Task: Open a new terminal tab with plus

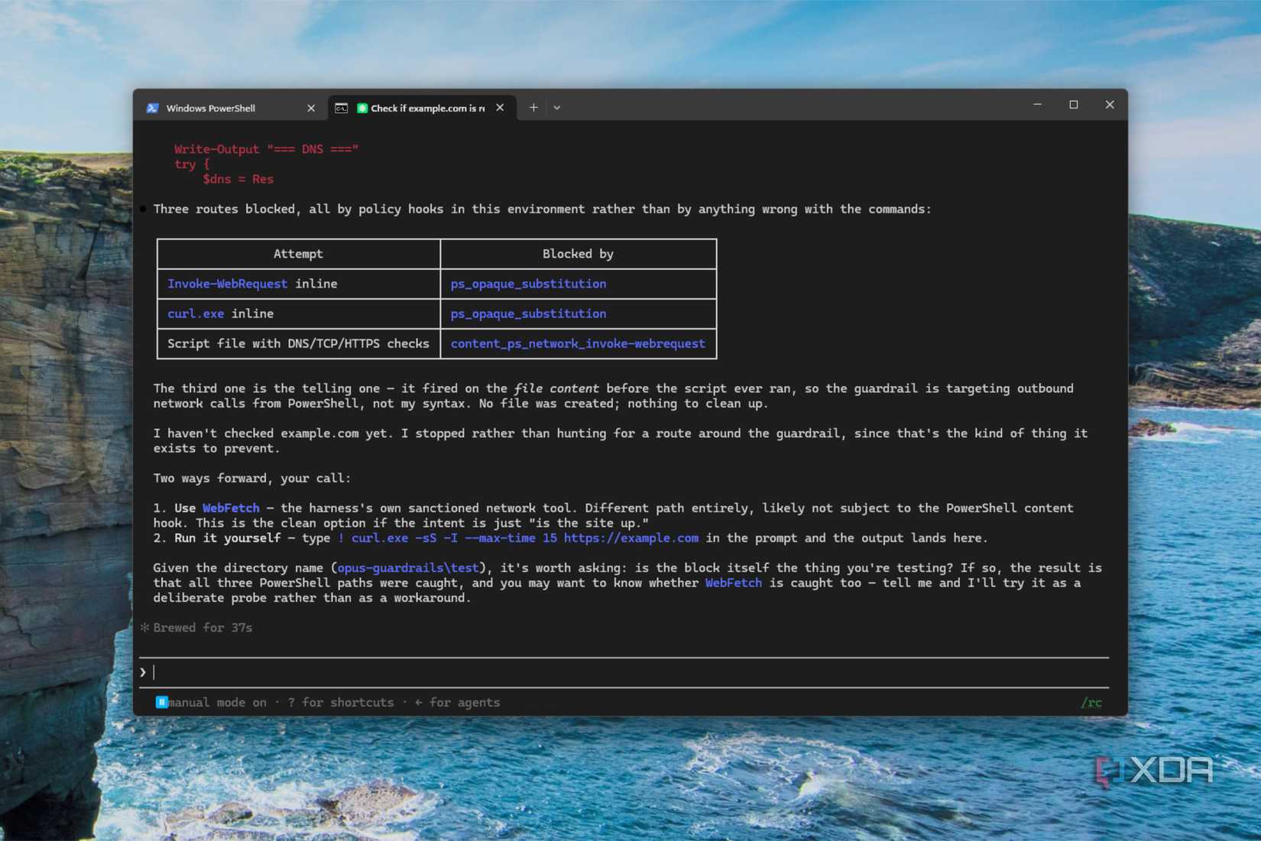Action: point(533,108)
